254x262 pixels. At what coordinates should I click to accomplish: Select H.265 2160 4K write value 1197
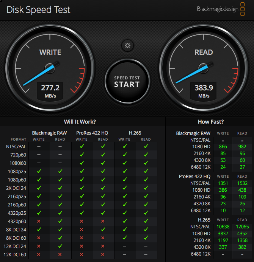tap(223, 240)
